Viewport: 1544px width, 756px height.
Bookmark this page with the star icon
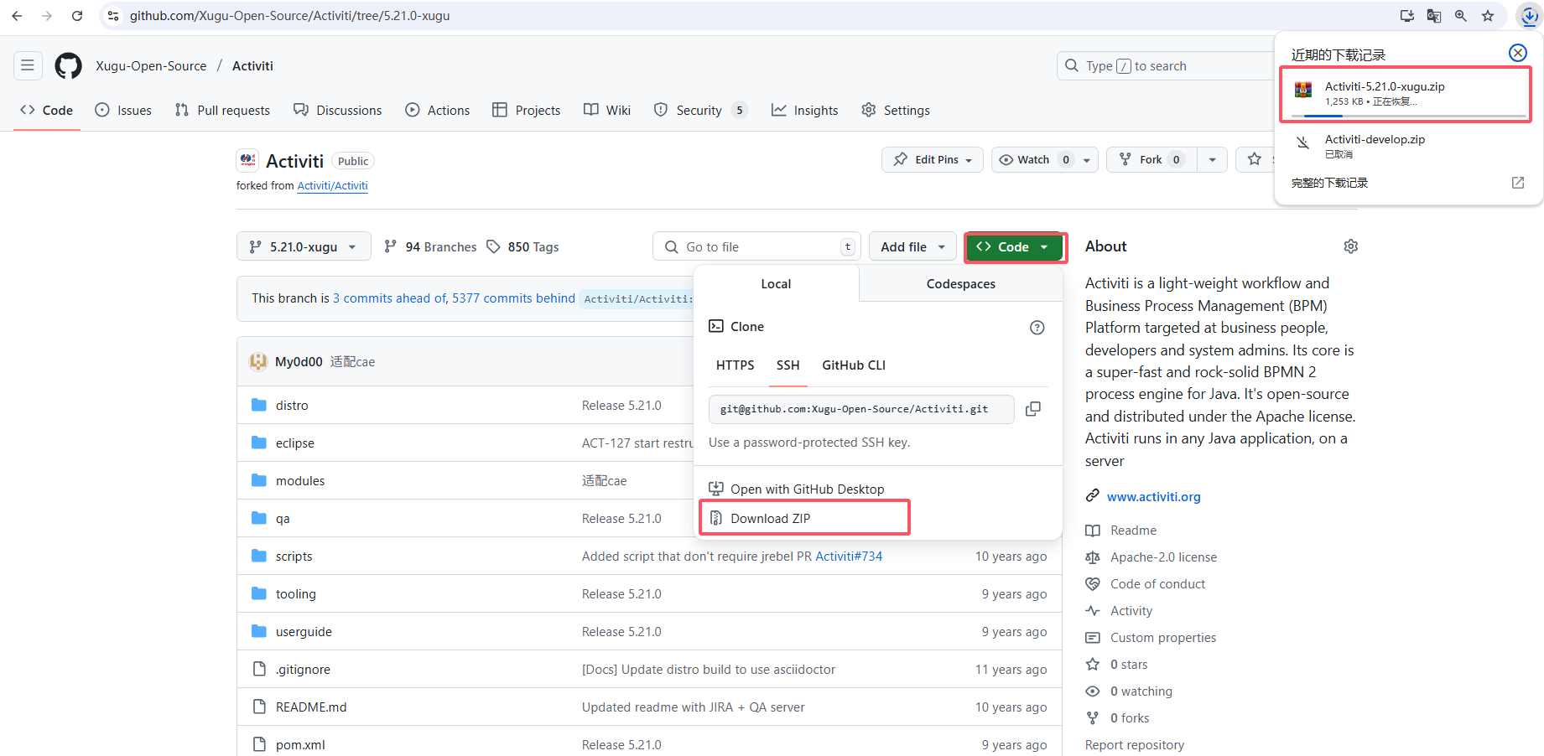point(1488,16)
